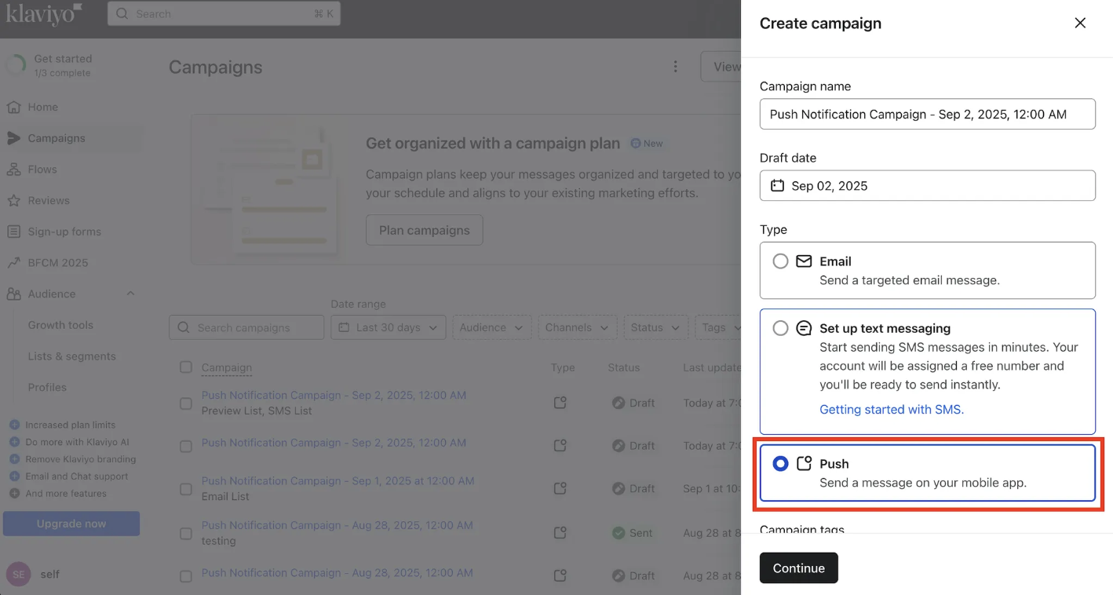Image resolution: width=1113 pixels, height=595 pixels.
Task: Check the box for the Email List campaign
Action: pyautogui.click(x=186, y=489)
